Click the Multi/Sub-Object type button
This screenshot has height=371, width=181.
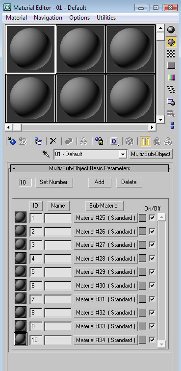151,154
